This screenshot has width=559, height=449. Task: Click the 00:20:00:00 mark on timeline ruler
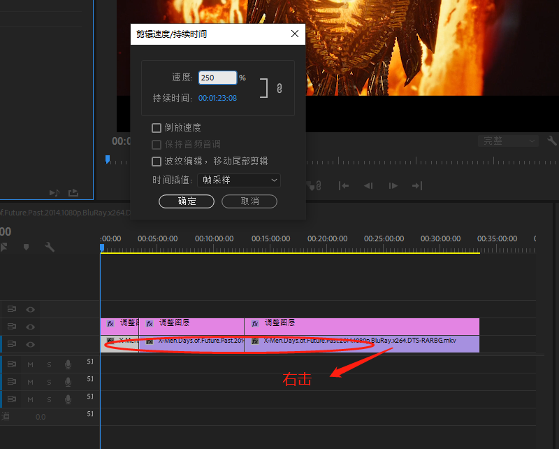(327, 238)
